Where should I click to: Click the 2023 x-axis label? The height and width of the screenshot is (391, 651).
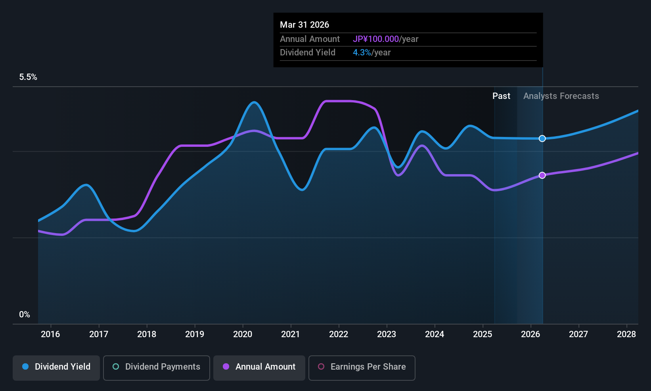click(387, 334)
